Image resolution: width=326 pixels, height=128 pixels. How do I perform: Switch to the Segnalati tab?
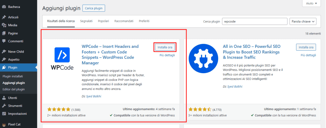tap(86, 21)
